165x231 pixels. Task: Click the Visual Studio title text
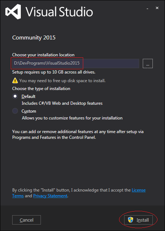pyautogui.click(x=60, y=11)
